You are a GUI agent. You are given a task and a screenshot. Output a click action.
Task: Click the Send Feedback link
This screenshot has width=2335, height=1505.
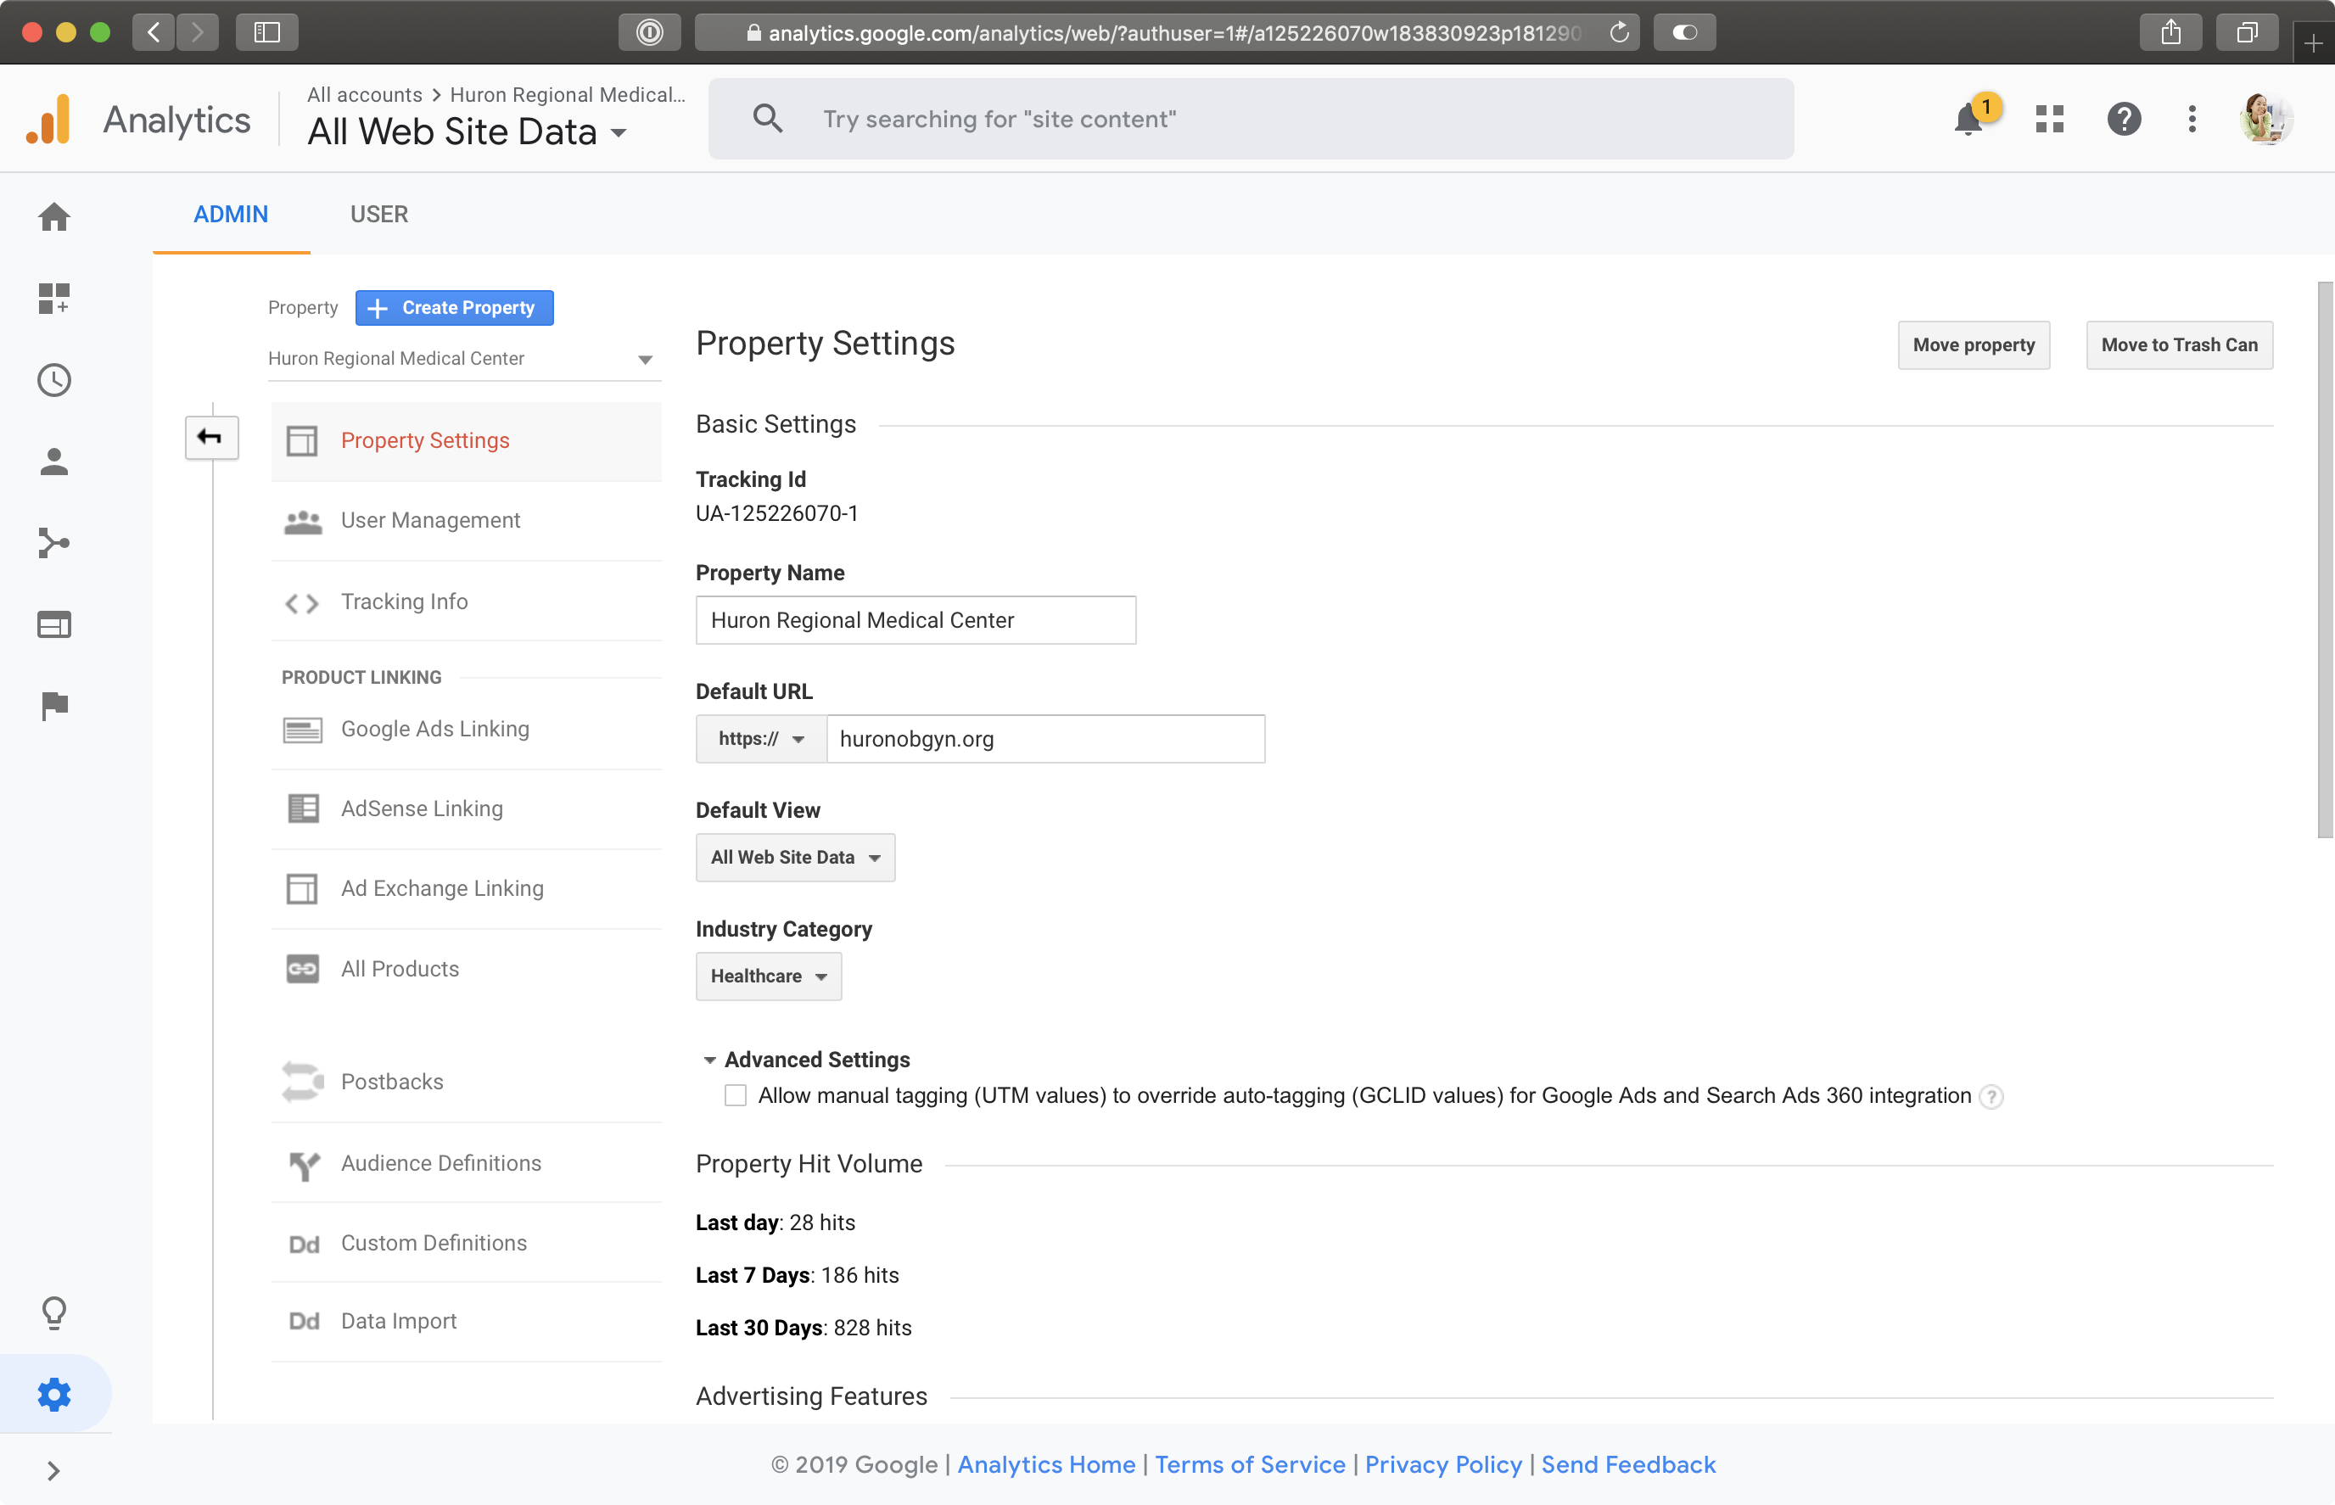pos(1628,1465)
